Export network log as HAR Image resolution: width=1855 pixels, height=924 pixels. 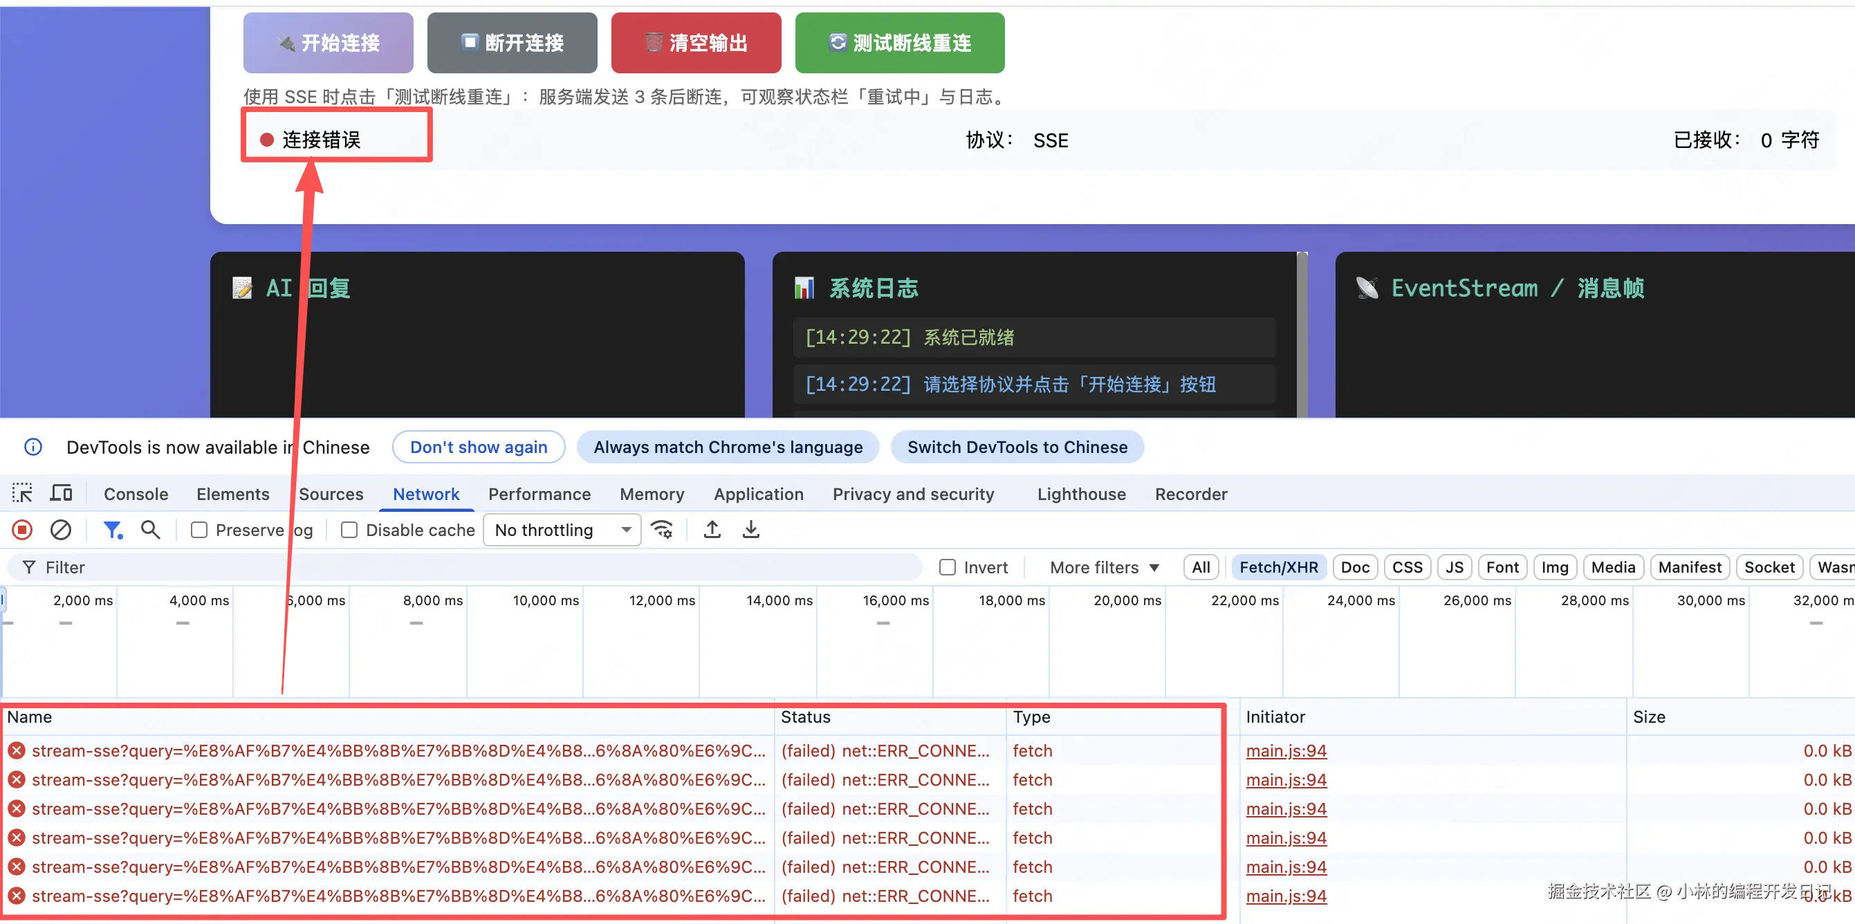[751, 529]
